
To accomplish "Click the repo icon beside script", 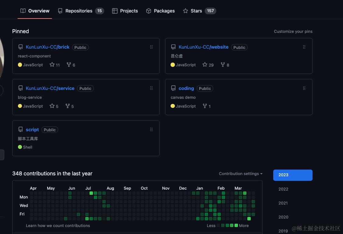I will (21, 129).
